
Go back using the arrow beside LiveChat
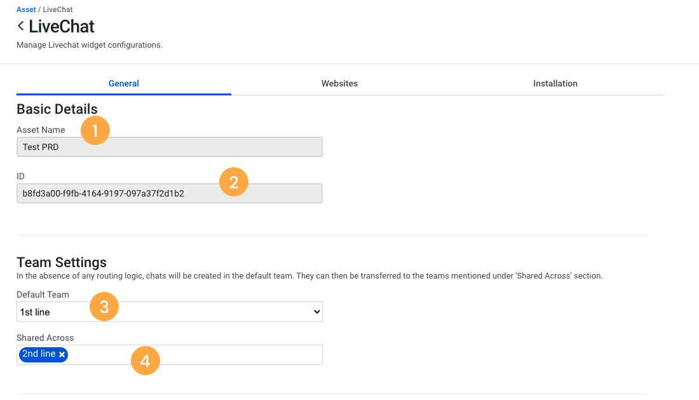pyautogui.click(x=20, y=26)
